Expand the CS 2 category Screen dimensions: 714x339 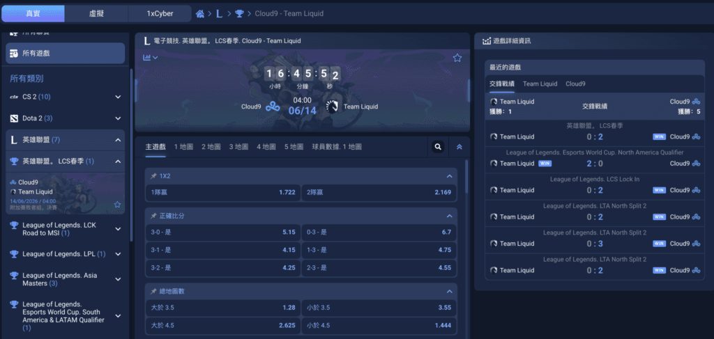[x=118, y=97]
